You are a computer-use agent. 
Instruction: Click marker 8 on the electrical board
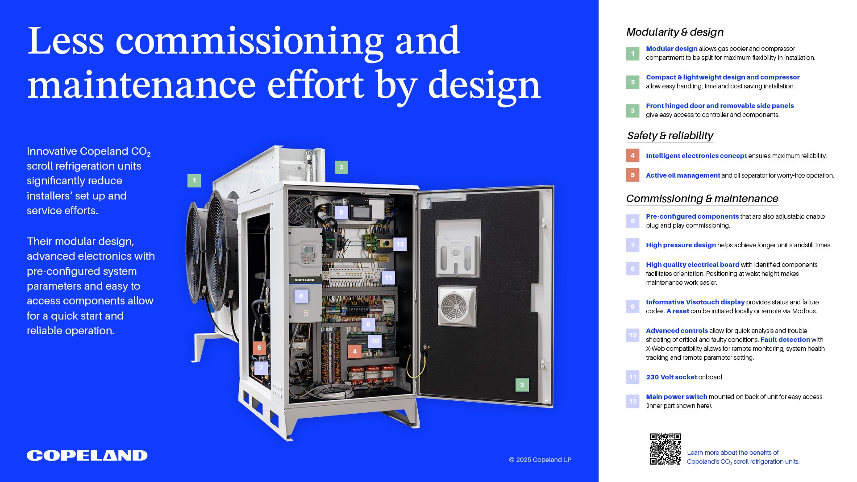pos(368,324)
